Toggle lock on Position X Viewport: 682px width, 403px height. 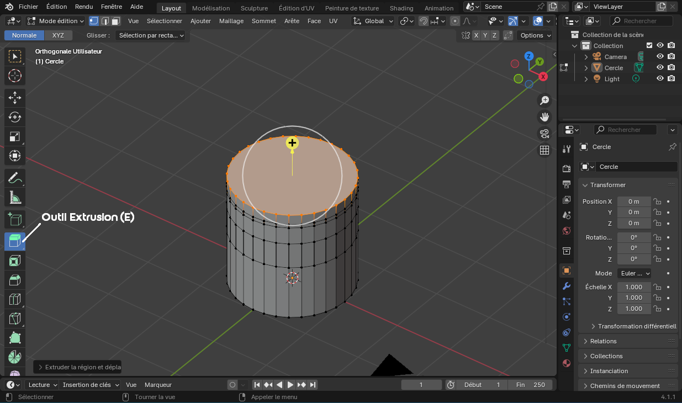[657, 201]
